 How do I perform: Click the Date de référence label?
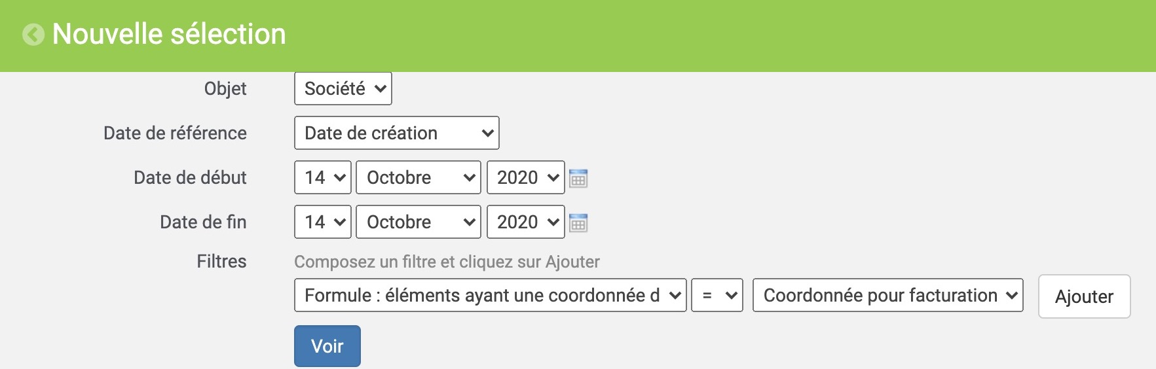tap(175, 133)
